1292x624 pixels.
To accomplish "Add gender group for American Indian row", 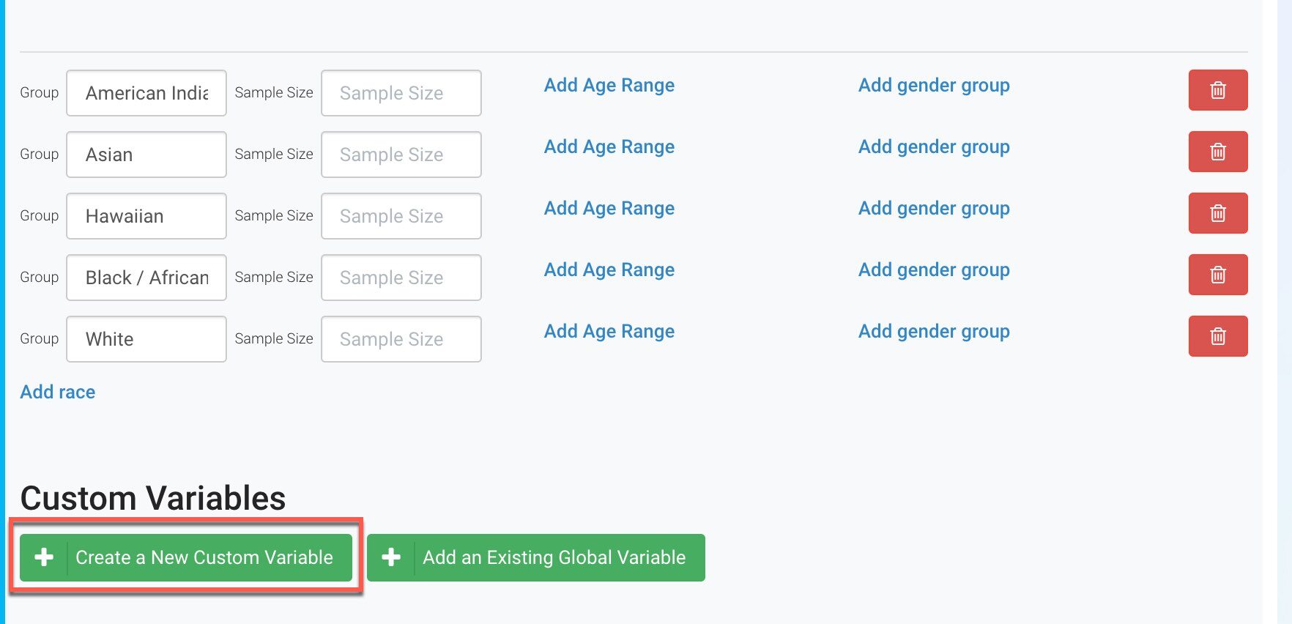I will [934, 86].
